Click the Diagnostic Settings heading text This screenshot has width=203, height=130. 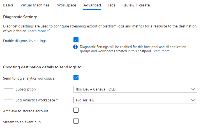click(20, 17)
